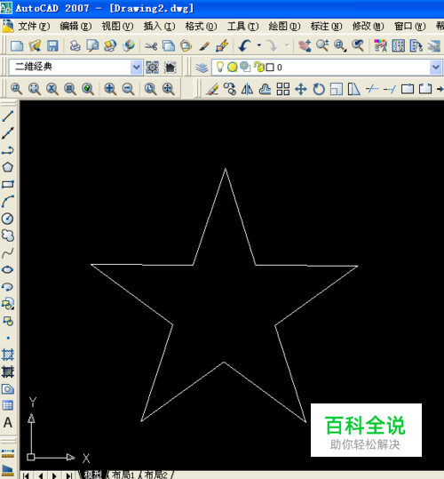
Task: Open the Layer Properties Manager
Action: pyautogui.click(x=202, y=68)
